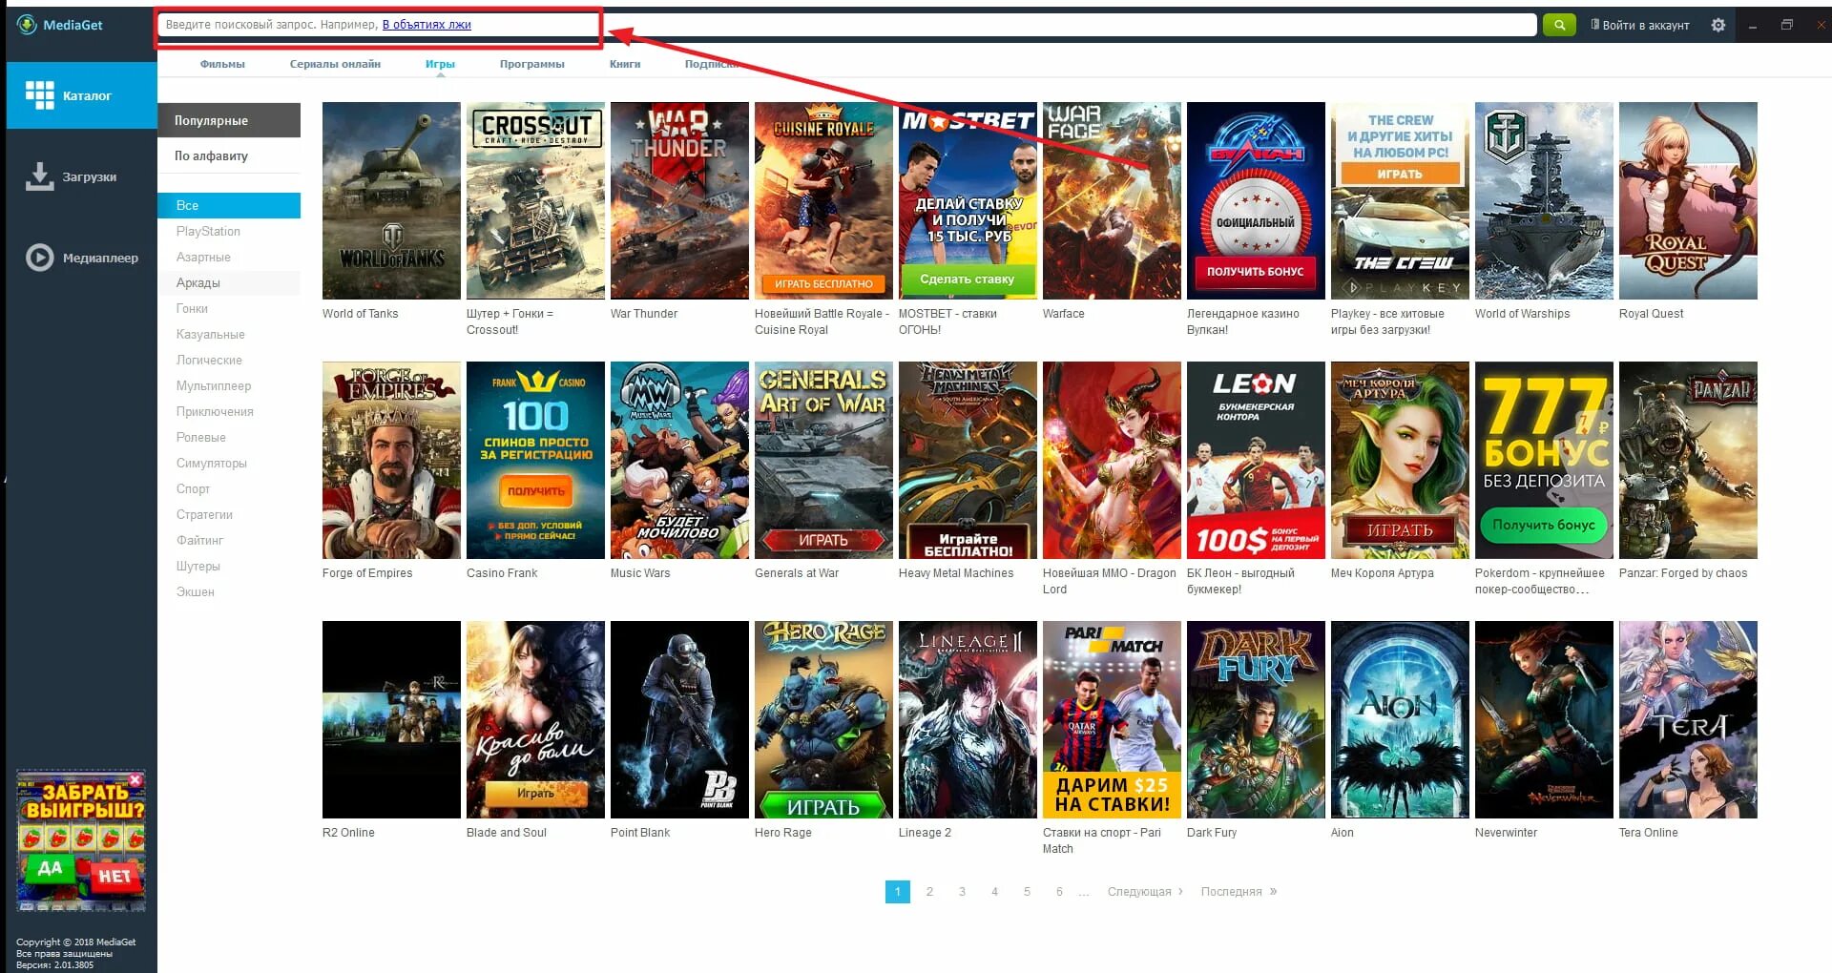Open the Royal Quest cover
1832x973 pixels.
(1688, 200)
